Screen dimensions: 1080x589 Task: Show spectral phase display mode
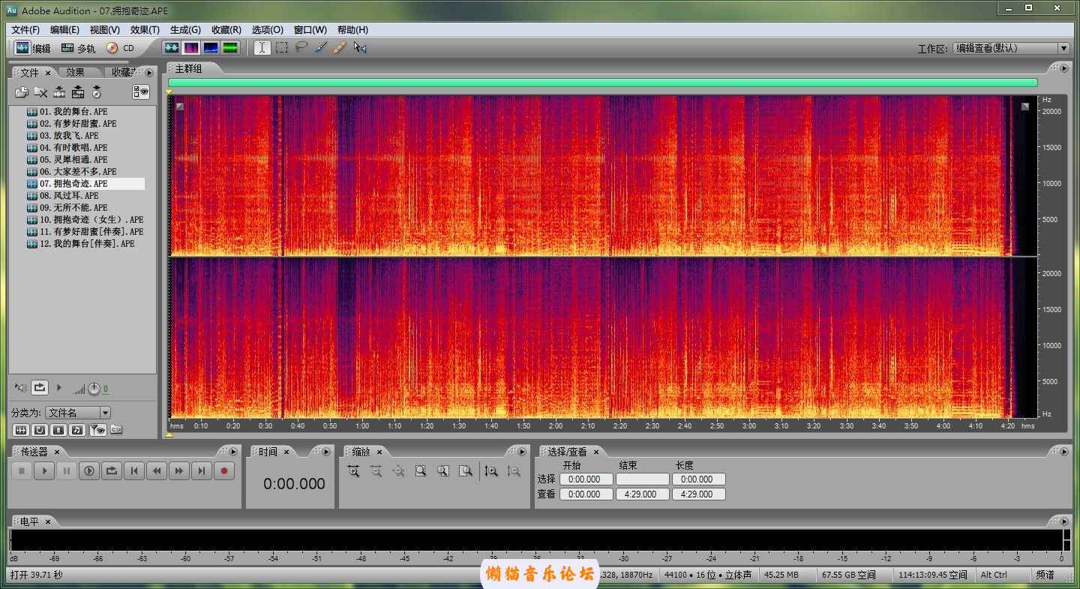230,47
